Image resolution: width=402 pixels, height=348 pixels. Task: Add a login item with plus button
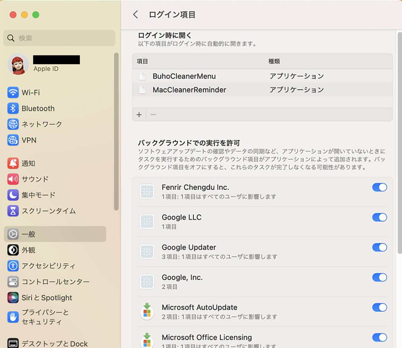[x=139, y=115]
